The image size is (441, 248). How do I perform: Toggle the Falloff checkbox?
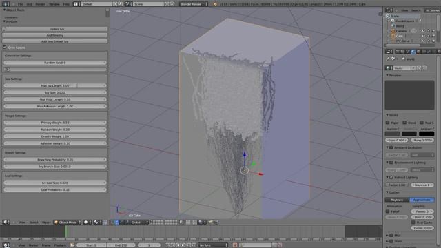[x=387, y=211]
